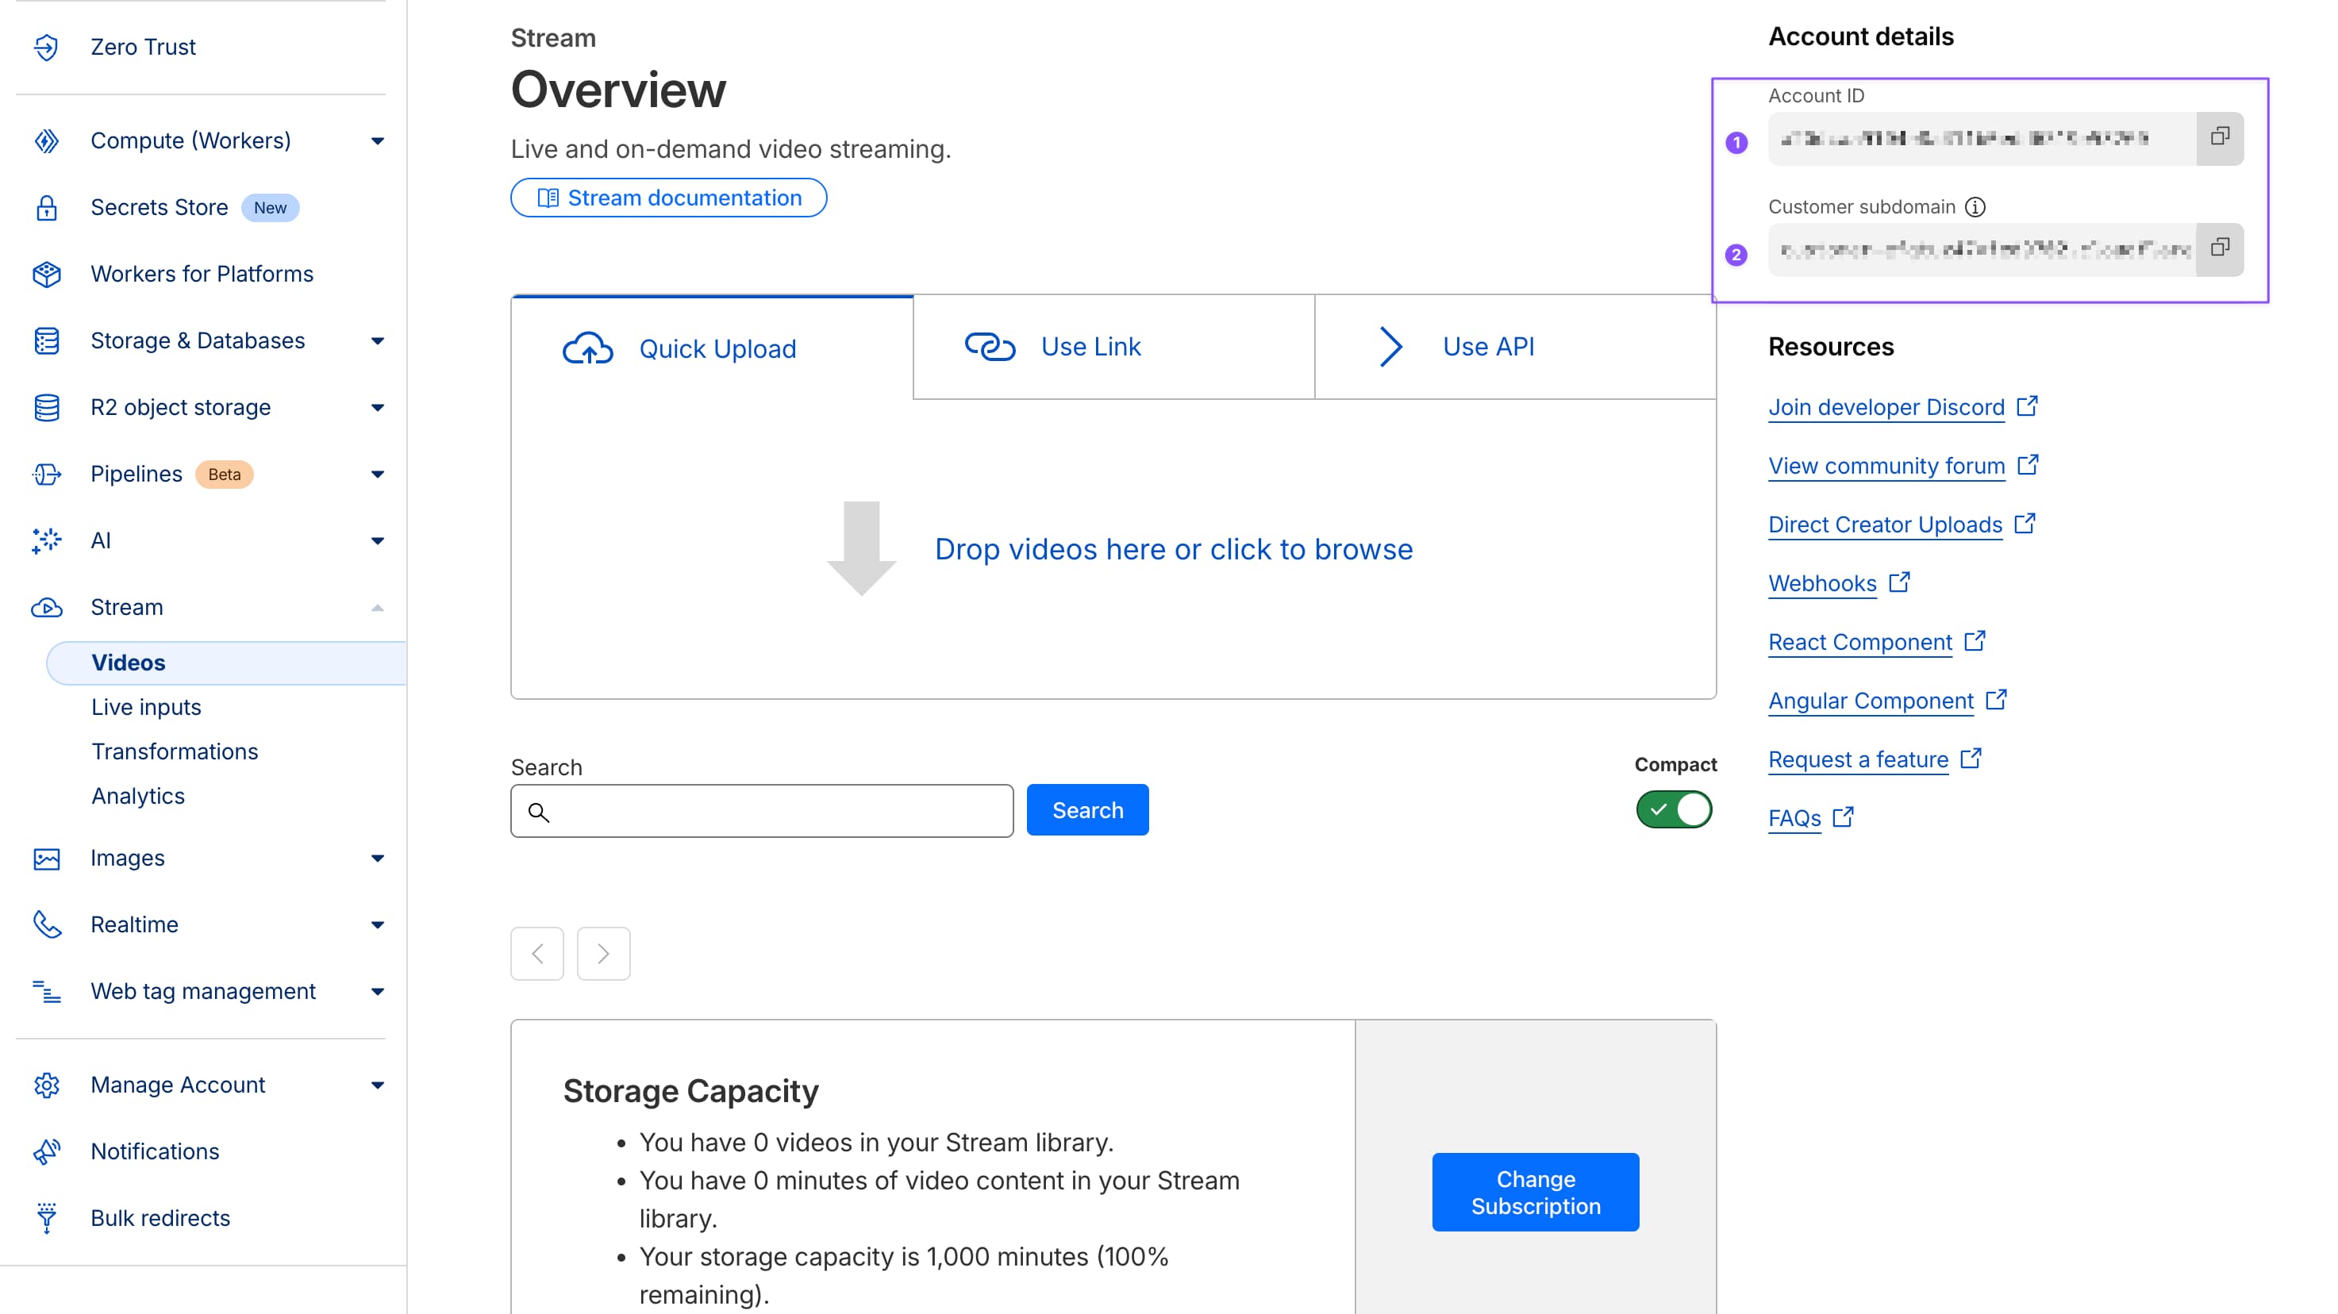This screenshot has width=2338, height=1314.
Task: Switch to the Use API tab
Action: [x=1486, y=346]
